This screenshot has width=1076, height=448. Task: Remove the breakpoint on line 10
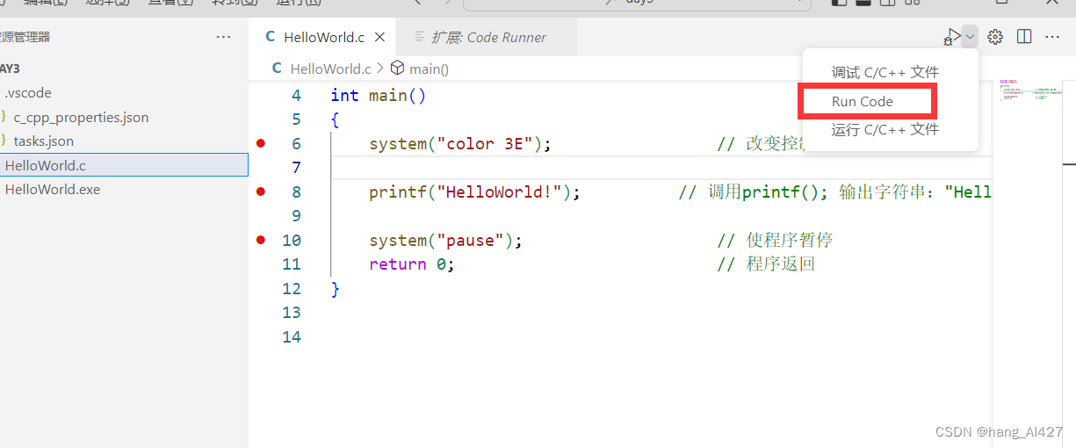(260, 240)
